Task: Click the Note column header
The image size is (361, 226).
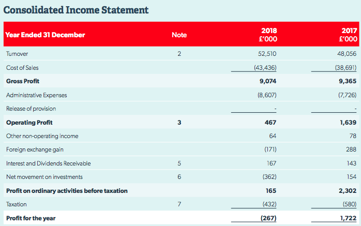Action: 179,35
